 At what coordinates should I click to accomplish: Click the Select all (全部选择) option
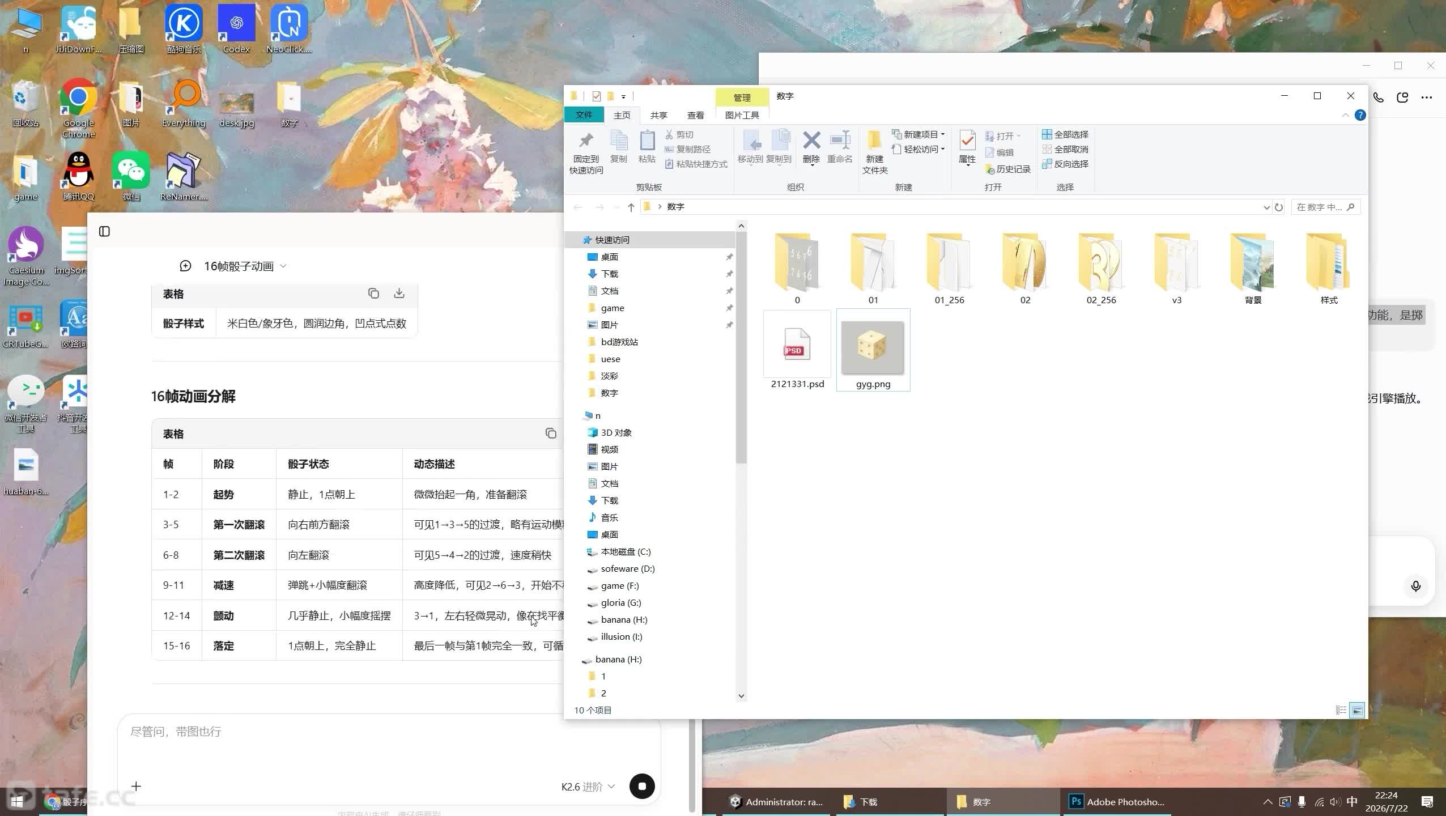pyautogui.click(x=1065, y=134)
